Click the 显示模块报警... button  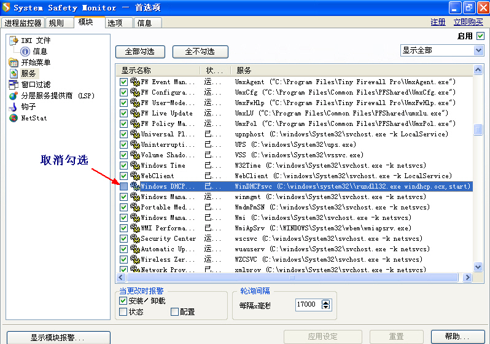pyautogui.click(x=58, y=337)
